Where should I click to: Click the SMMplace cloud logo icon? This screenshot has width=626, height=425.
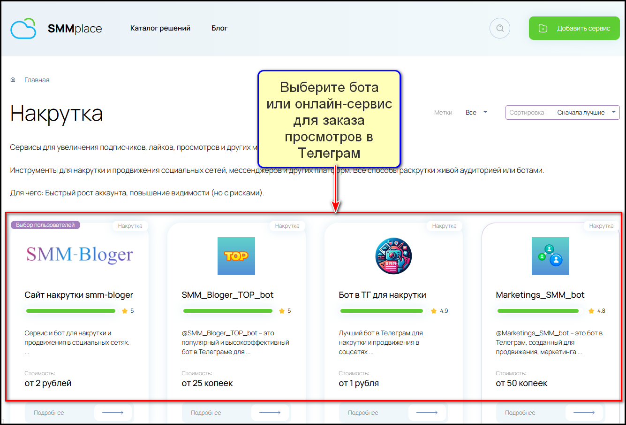point(23,28)
